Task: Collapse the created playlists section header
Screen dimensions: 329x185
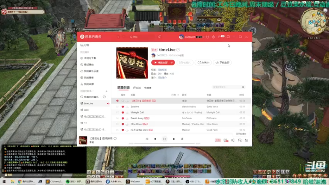Action: coord(87,91)
